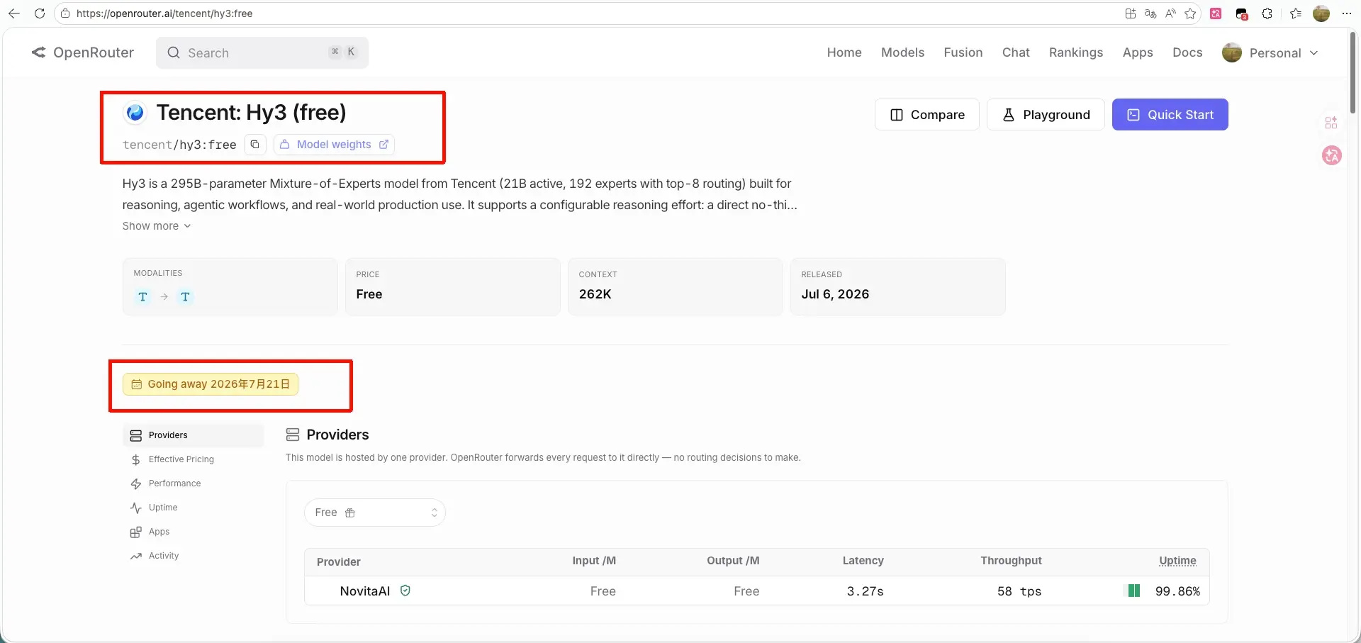Viewport: 1361px width, 643px height.
Task: Select the Providers sidebar section
Action: (194, 435)
